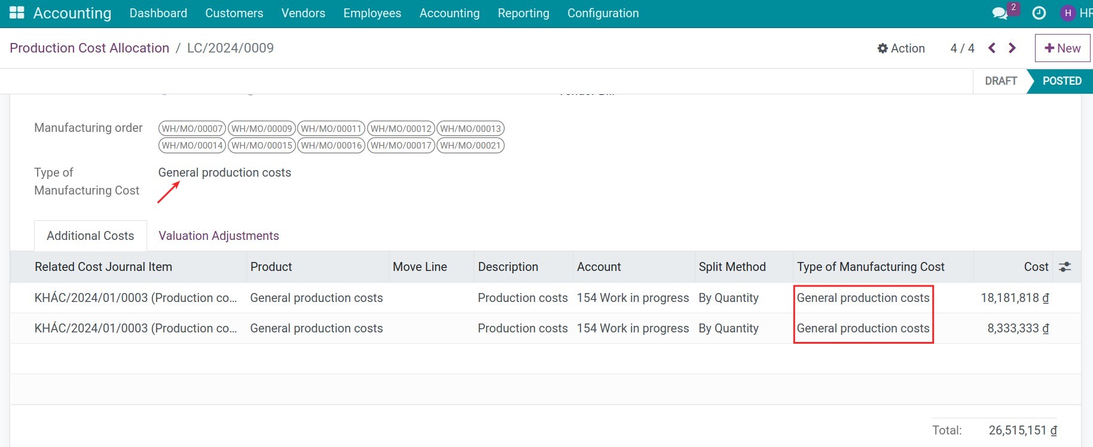Open the Configuration menu

603,13
